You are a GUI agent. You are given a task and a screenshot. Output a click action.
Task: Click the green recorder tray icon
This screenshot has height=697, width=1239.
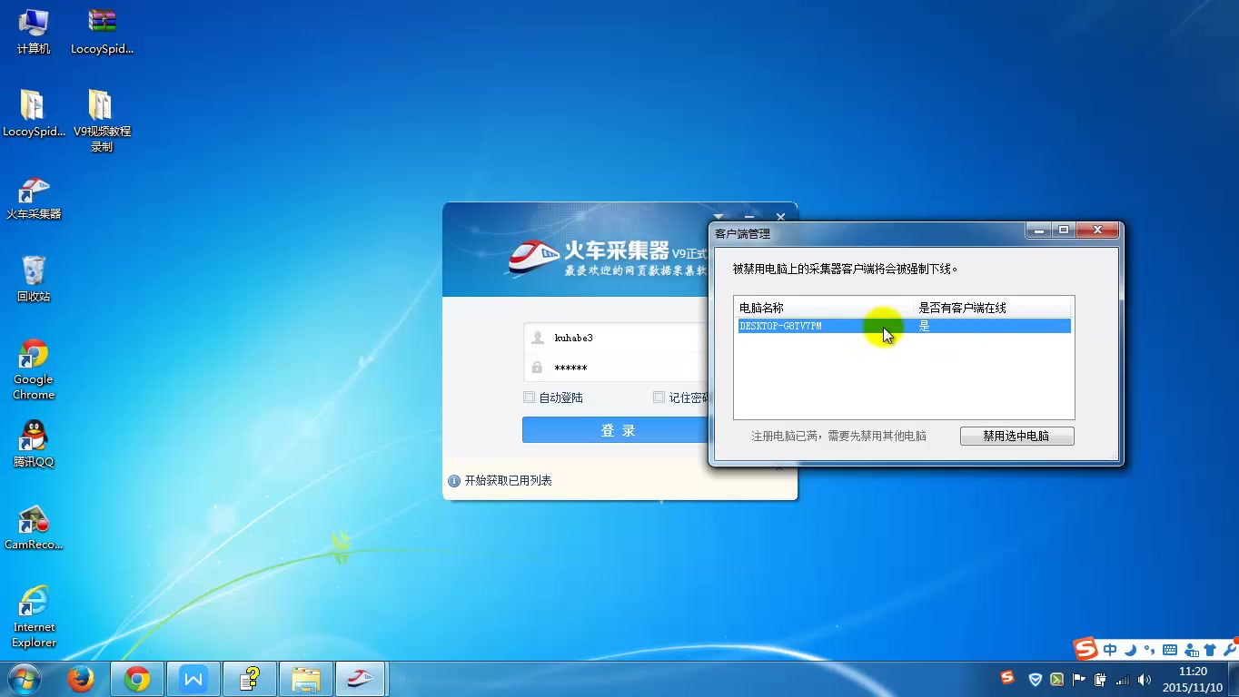point(1056,679)
